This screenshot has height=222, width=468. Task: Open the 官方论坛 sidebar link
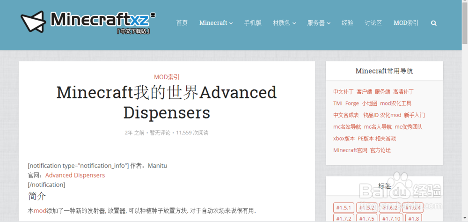[x=380, y=150]
